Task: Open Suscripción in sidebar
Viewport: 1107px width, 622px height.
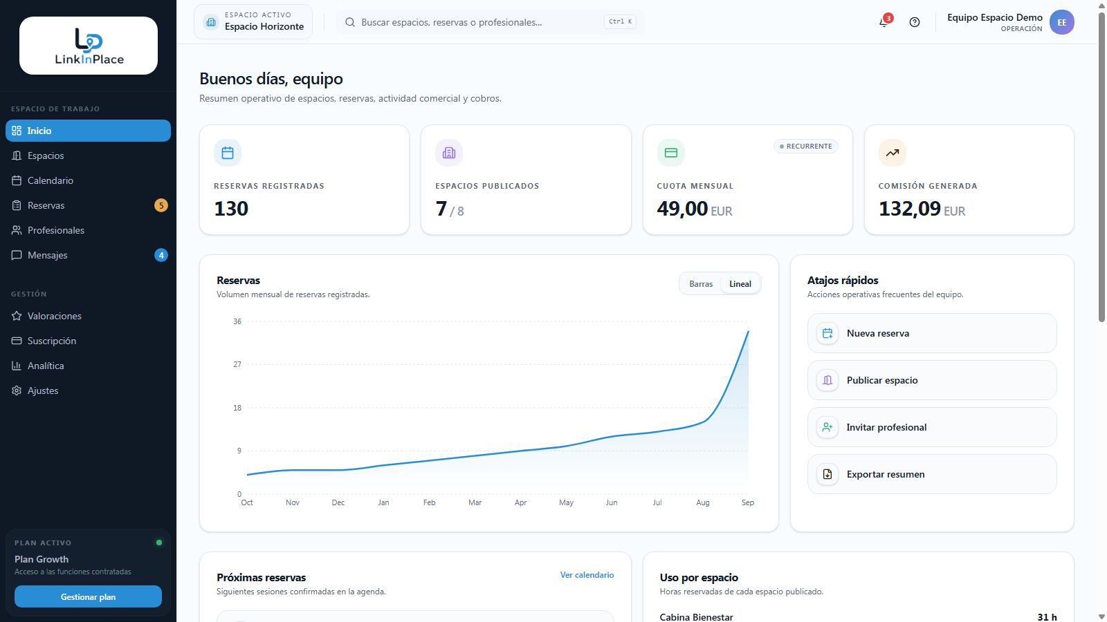Action: tap(88, 341)
